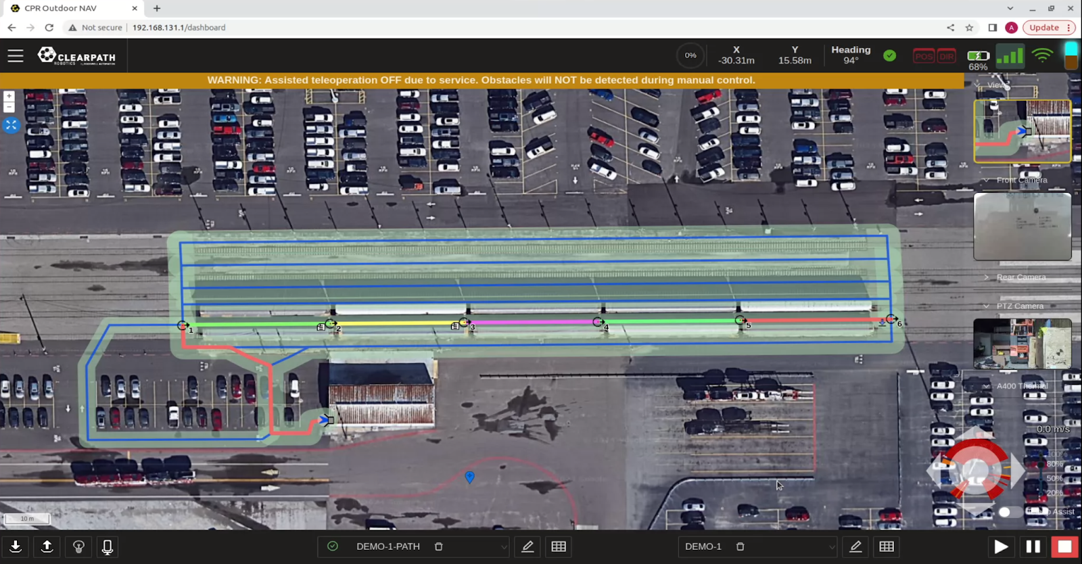Edit the DEMO-1-PATH with pencil icon
The width and height of the screenshot is (1082, 564).
(x=527, y=546)
